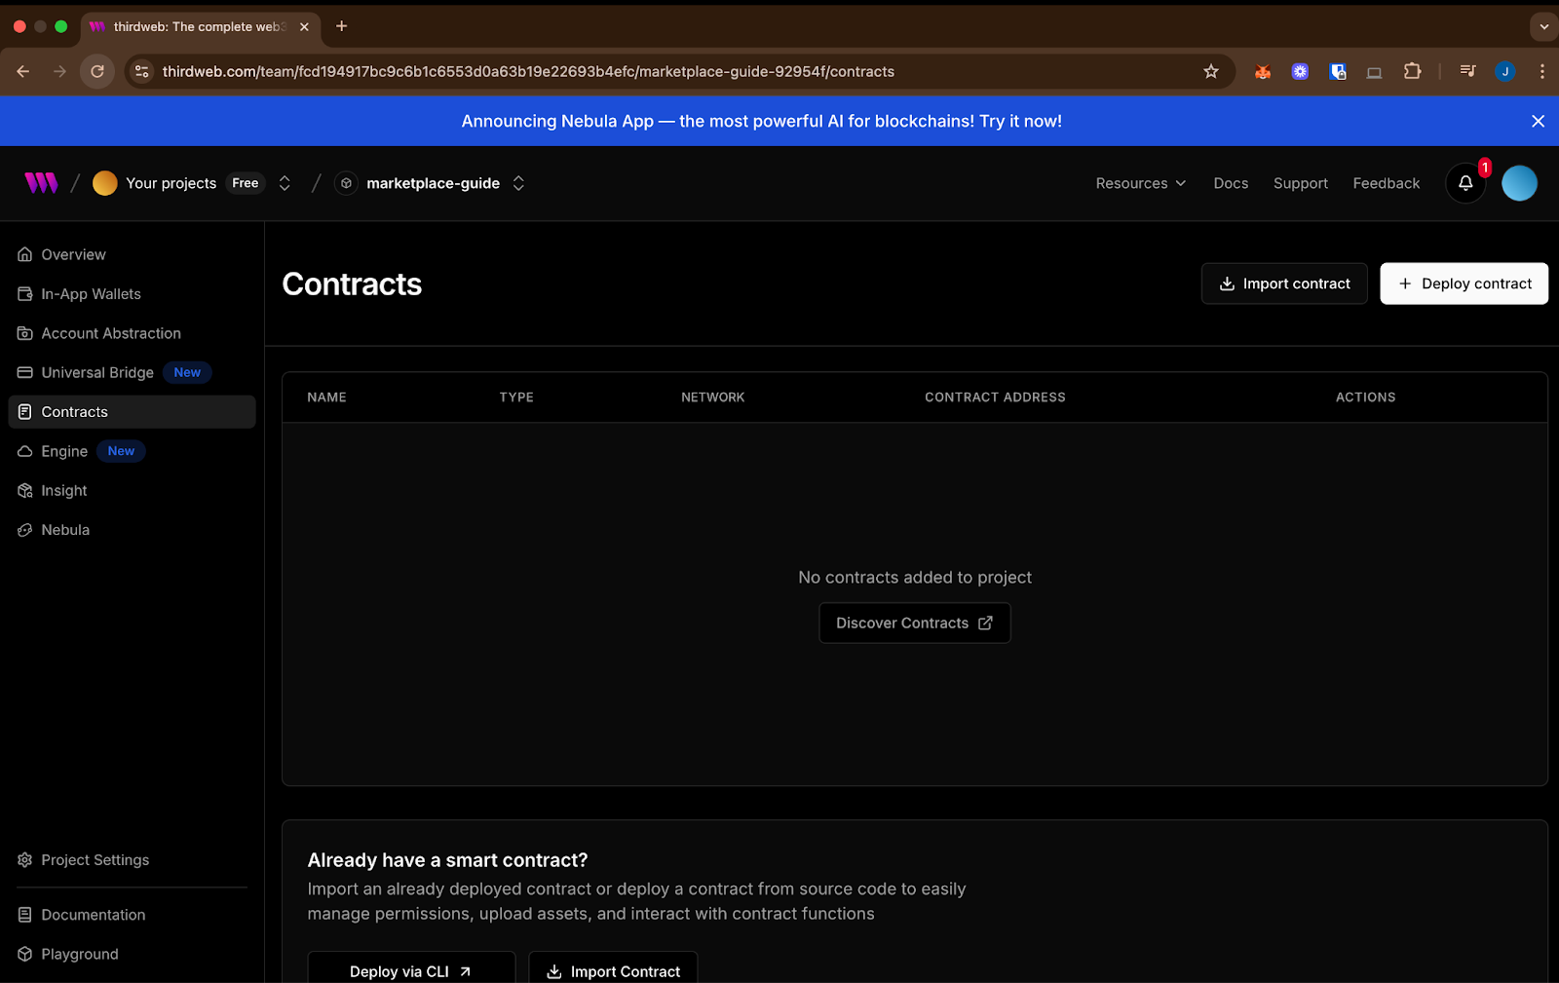Open the marketplace-guide project switcher
Viewport: 1559px width, 983px height.
tap(518, 183)
